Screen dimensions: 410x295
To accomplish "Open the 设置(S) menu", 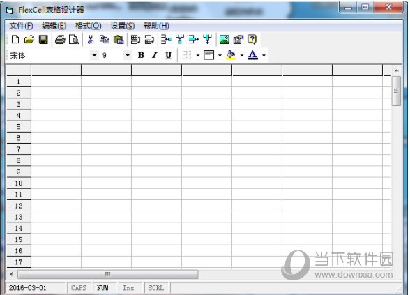I will pyautogui.click(x=123, y=26).
